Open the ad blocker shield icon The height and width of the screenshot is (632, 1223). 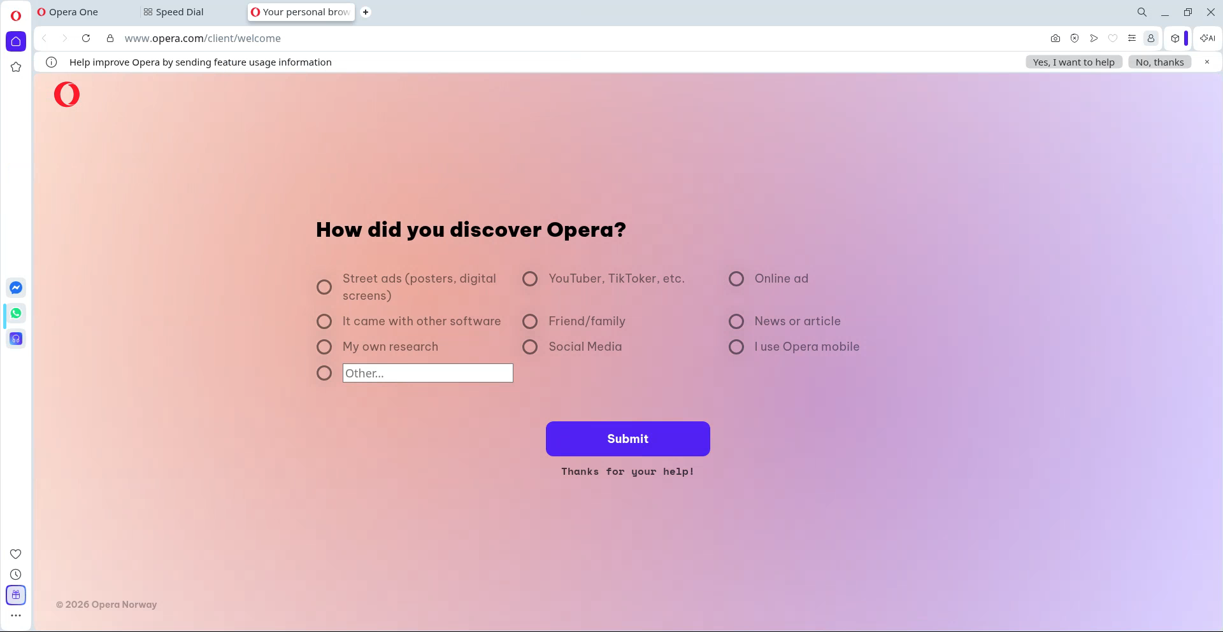1075,38
